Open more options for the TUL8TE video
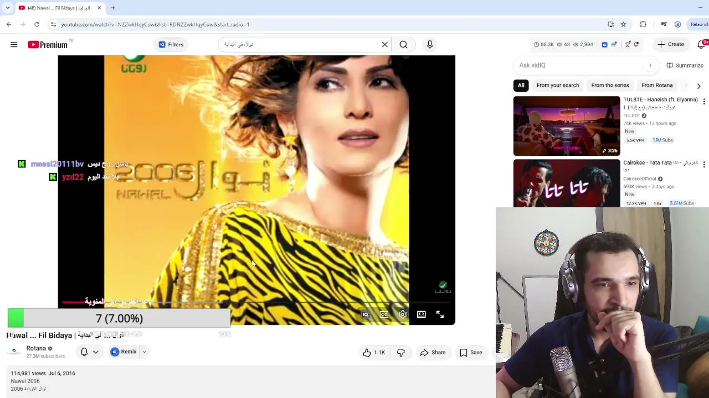 tap(704, 101)
